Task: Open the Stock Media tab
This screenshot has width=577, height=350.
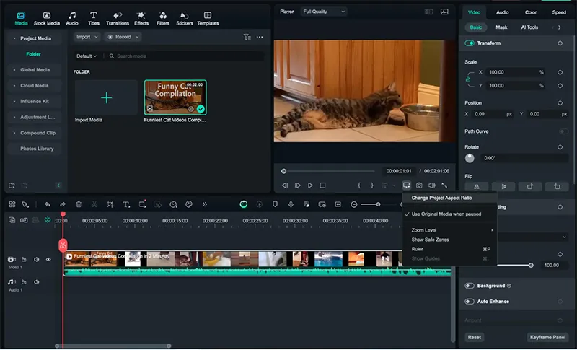Action: click(x=46, y=18)
